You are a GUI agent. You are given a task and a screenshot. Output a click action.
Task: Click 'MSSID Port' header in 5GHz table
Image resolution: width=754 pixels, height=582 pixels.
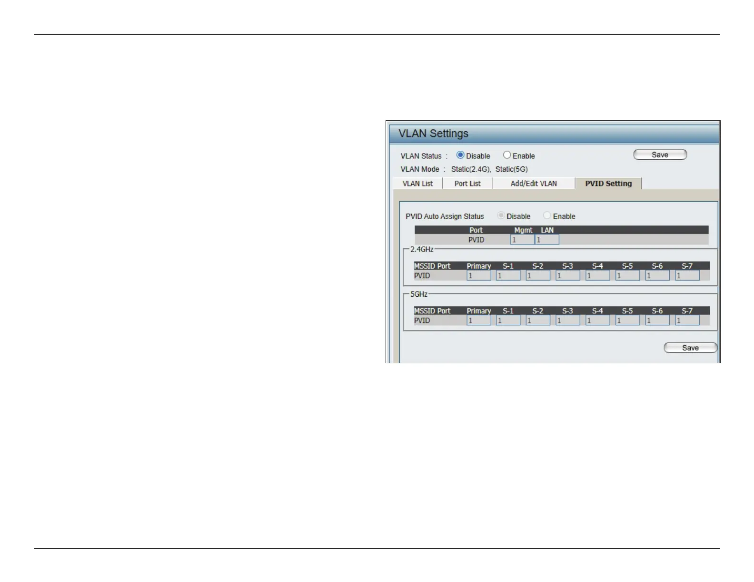(x=432, y=311)
